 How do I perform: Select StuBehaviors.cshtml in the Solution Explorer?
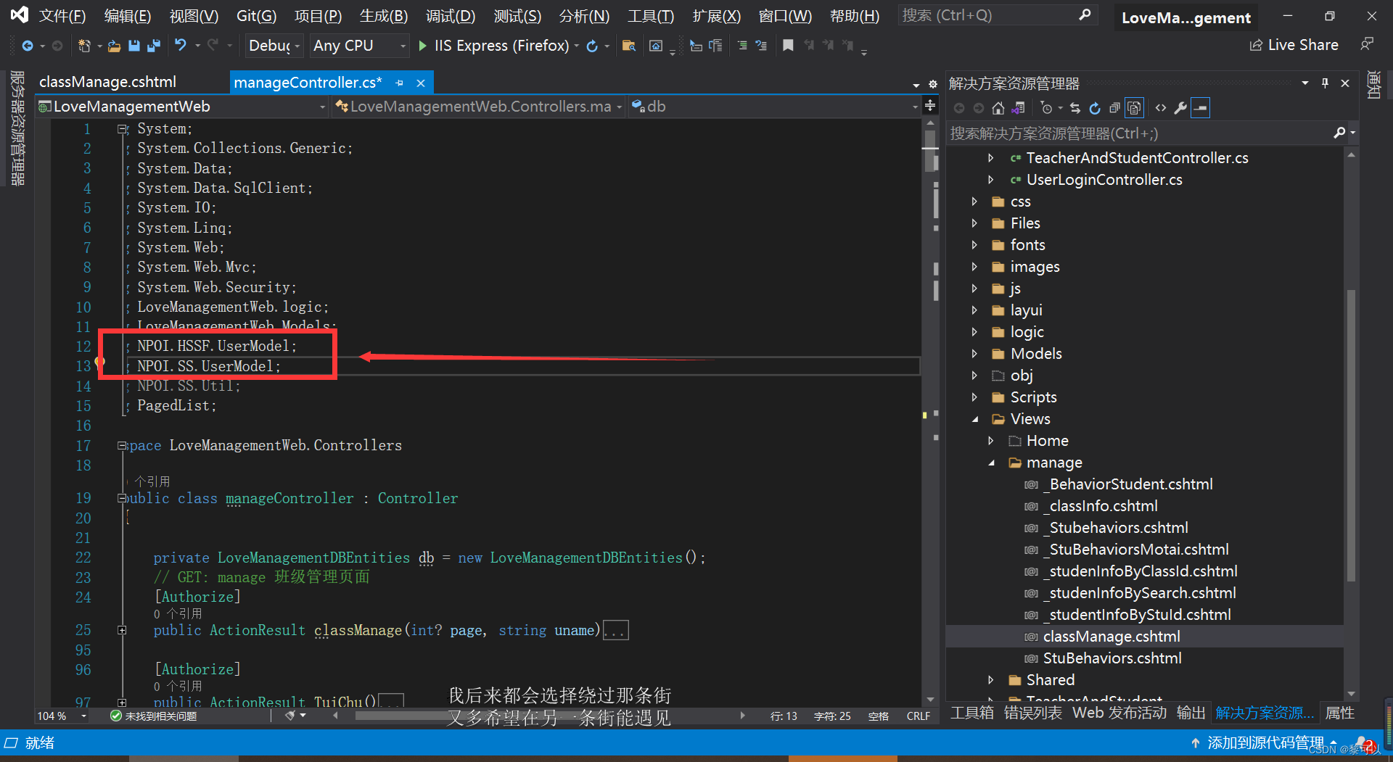(1111, 658)
